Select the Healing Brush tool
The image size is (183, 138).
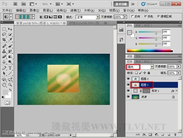[4, 46]
